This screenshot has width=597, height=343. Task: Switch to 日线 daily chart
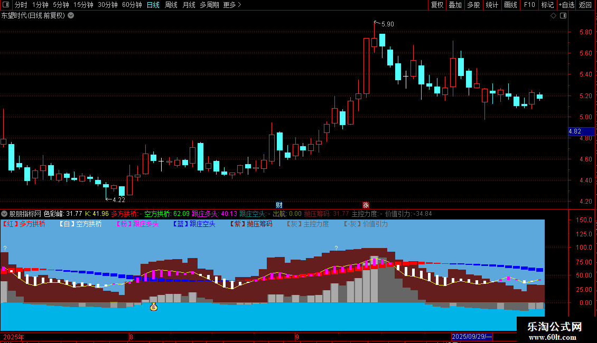coord(153,5)
